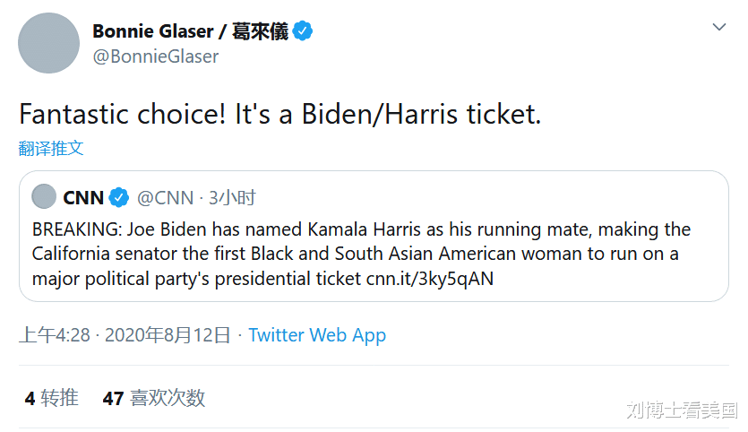Click the 上午4:28 · 2020年8月12日 timestamp
748x432 pixels.
coord(125,335)
